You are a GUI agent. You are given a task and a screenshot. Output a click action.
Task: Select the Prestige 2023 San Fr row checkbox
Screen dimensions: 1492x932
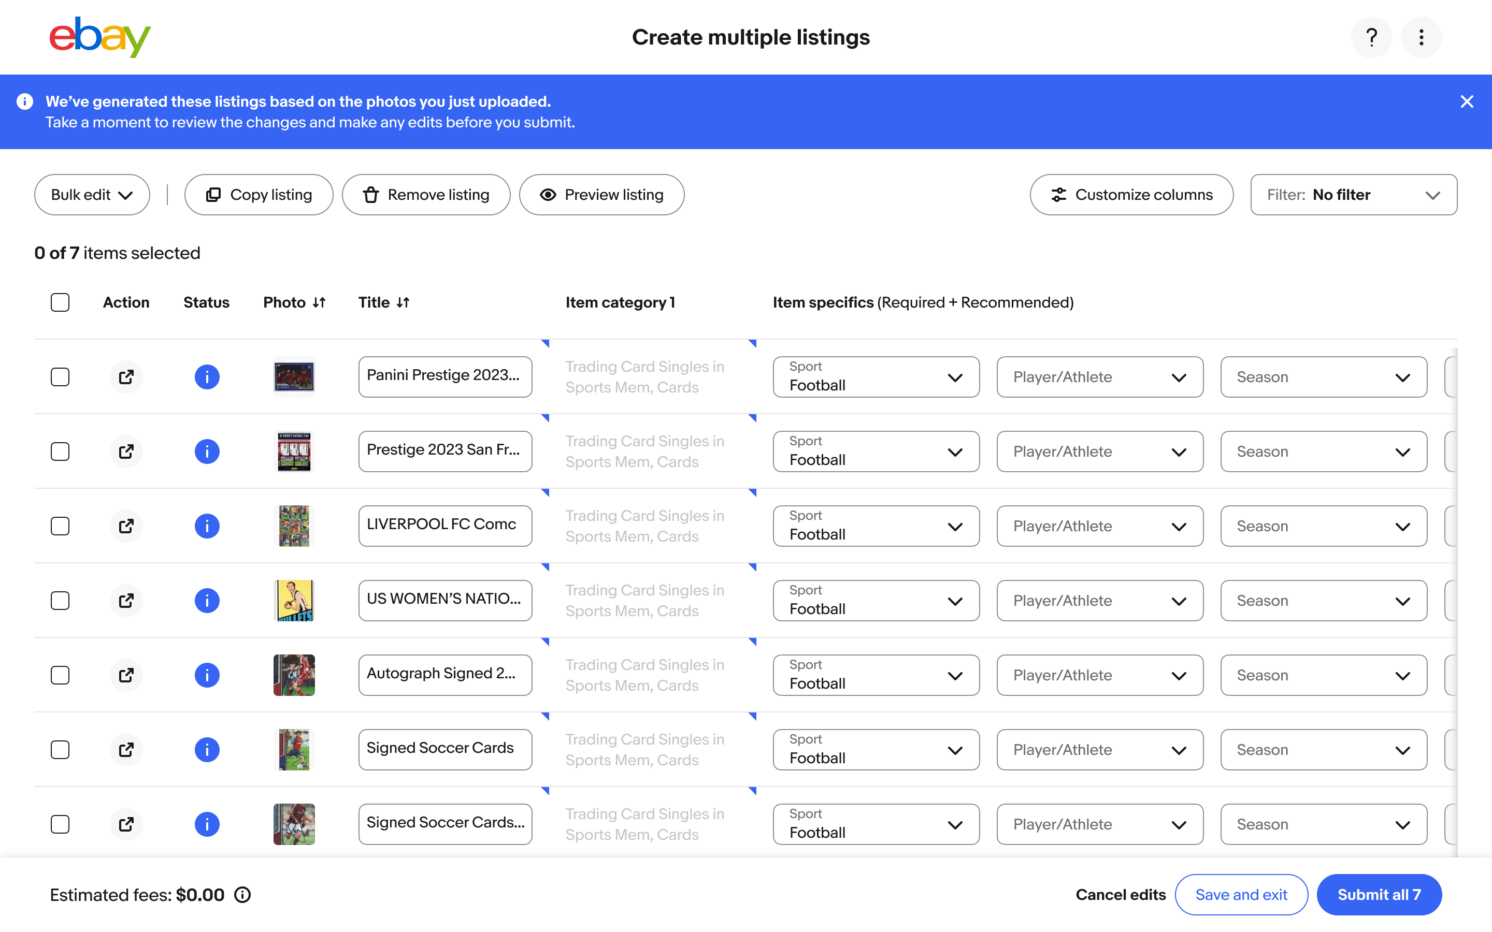[60, 451]
